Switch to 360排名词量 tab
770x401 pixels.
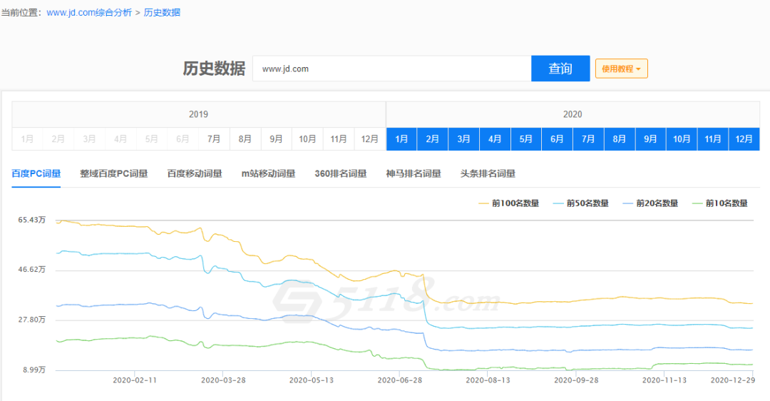(x=341, y=173)
